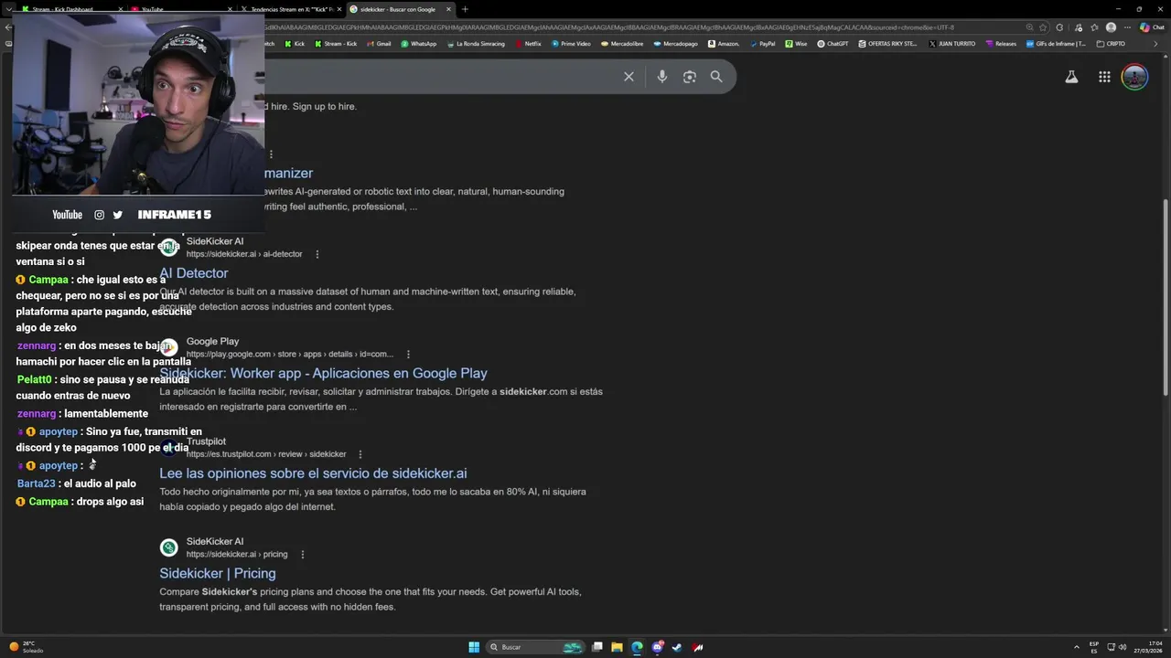Screen dimensions: 1171x658
Task: Open the clock showing 17:04
Action: pos(1148,647)
